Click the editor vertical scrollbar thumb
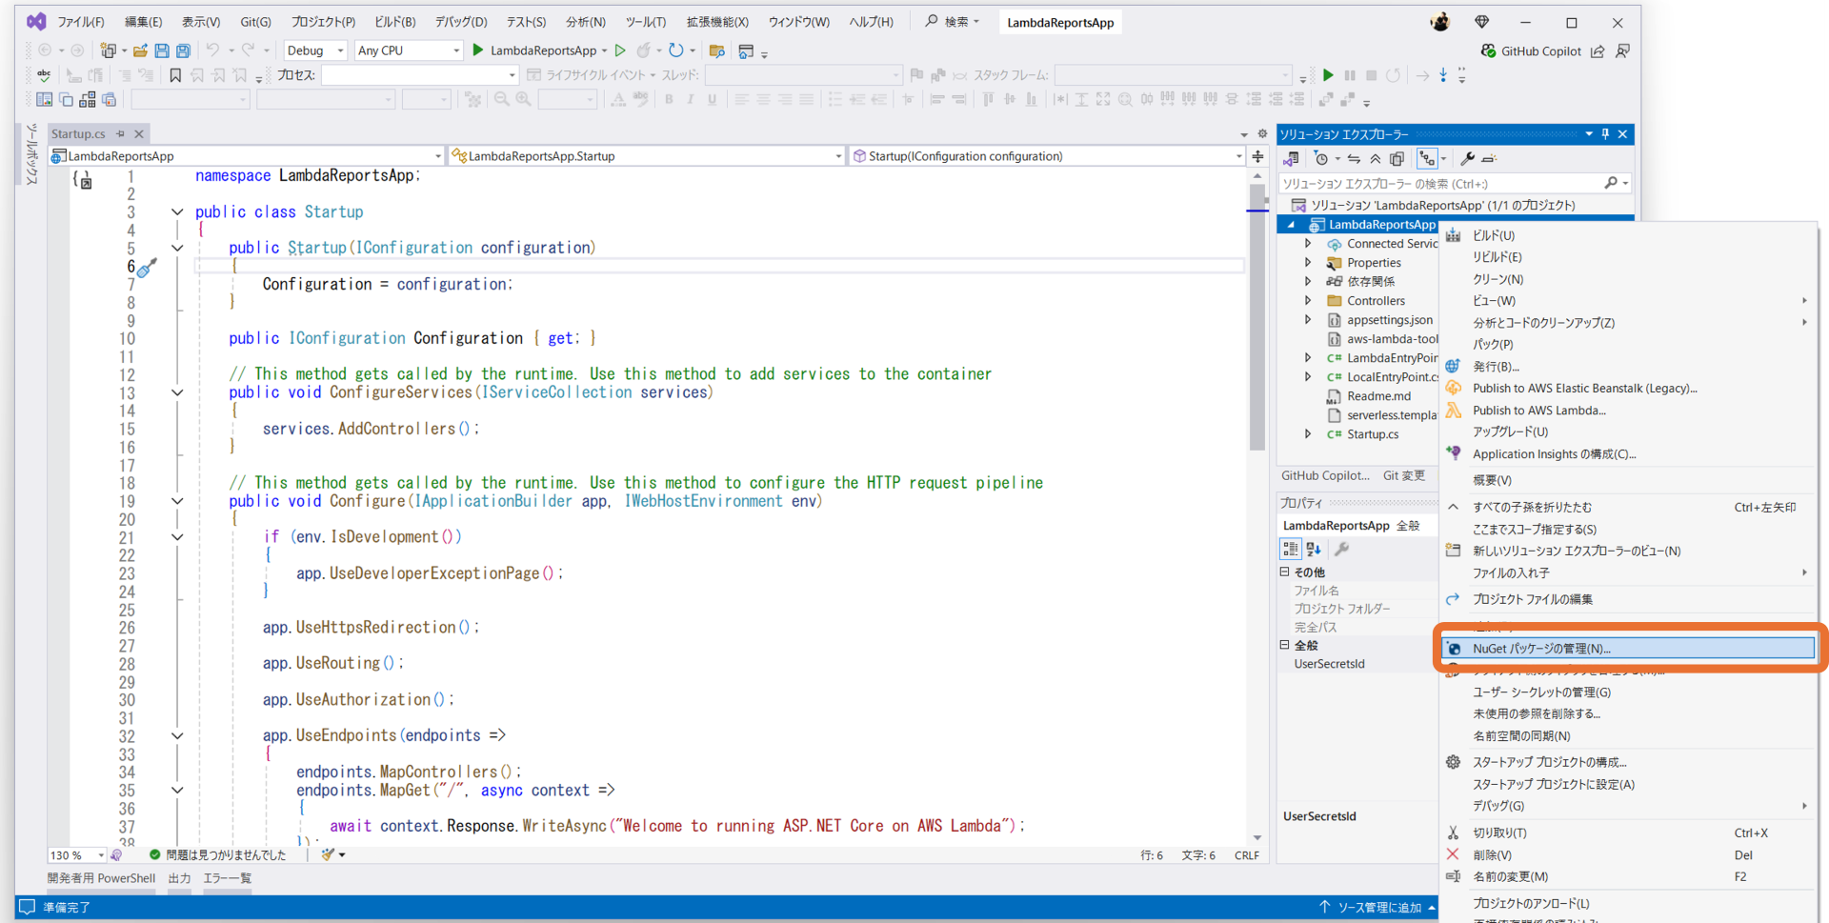 pos(1257,316)
